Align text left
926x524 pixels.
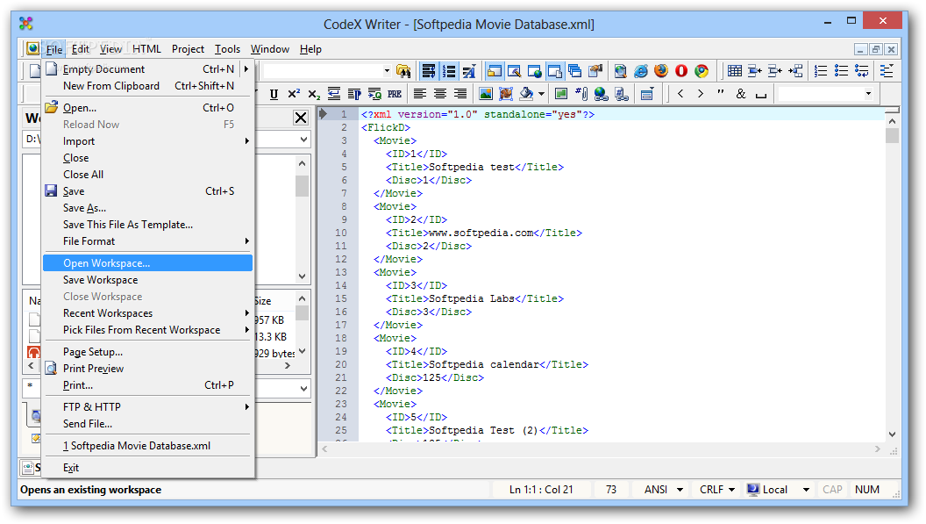(420, 94)
